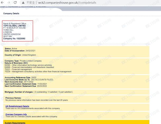This screenshot has width=161, height=124.
Task: Focus the address bar URL field
Action: point(66,3)
